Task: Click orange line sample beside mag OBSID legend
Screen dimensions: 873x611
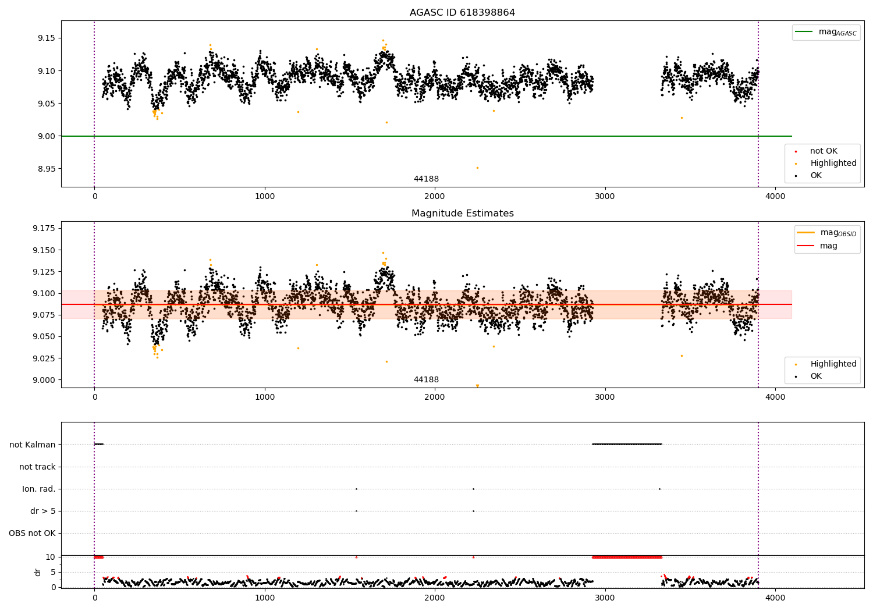Action: [x=806, y=232]
